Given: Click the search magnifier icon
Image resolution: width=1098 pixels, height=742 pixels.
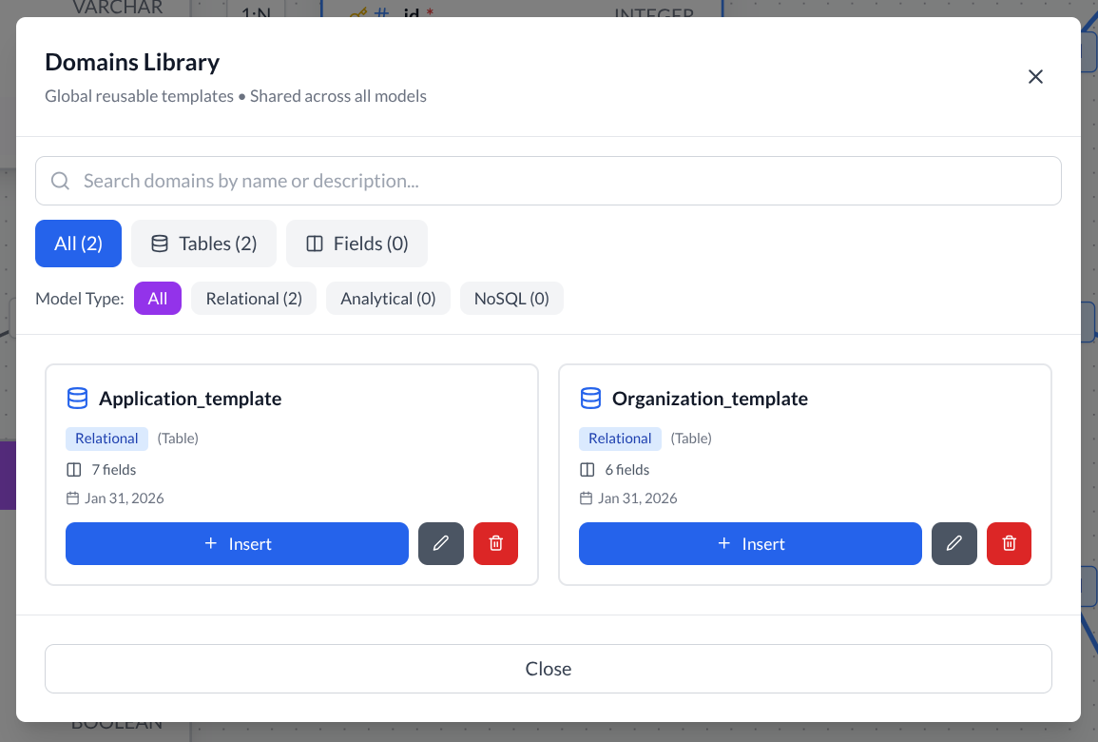Looking at the screenshot, I should point(60,180).
